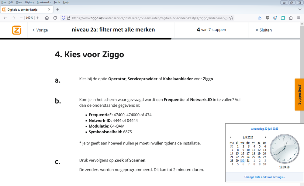
Task: Click 'woensdag 30 juli 2025' date link
Action: point(264,129)
